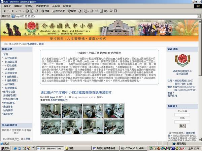Open the 我的最愛(A) Favorites menu
This screenshot has height=151, width=202.
[42, 6]
